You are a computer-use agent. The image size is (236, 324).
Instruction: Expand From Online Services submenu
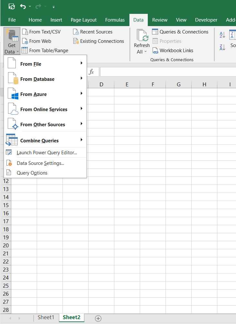point(45,109)
